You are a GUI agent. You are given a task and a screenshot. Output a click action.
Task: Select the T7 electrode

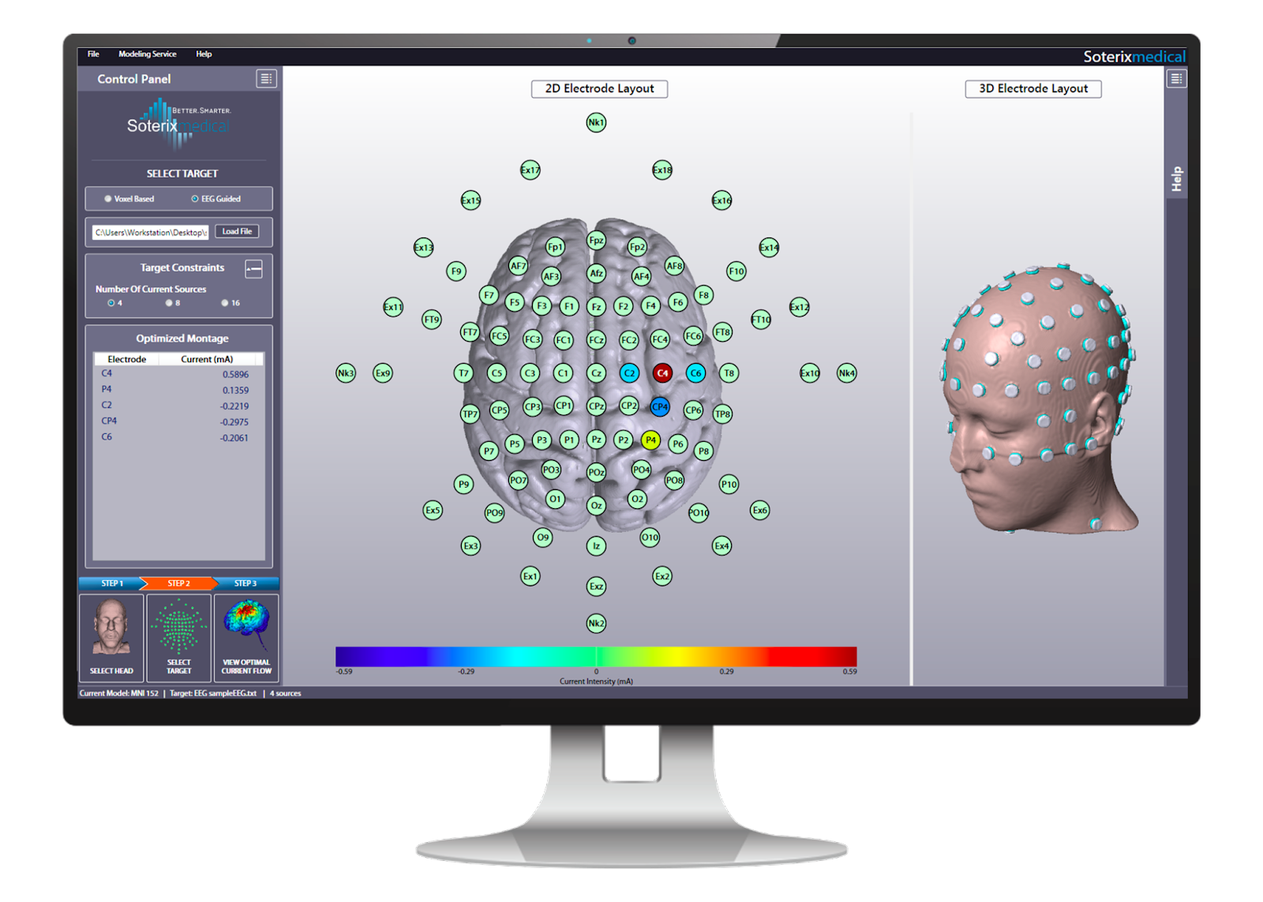click(x=463, y=373)
